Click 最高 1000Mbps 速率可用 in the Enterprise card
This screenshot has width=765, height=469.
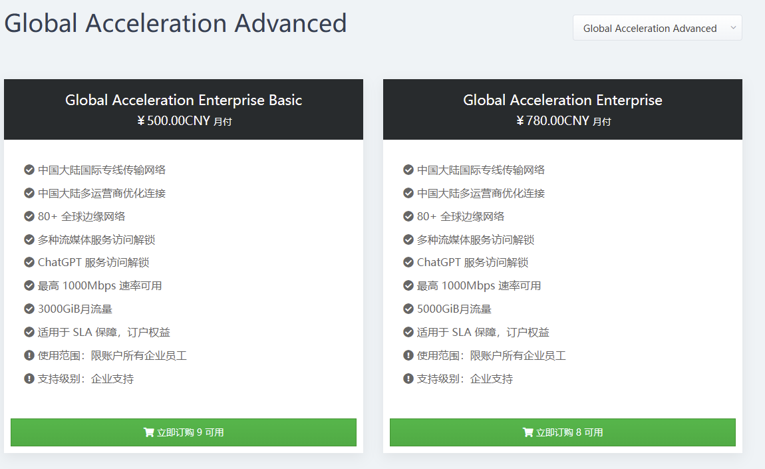(479, 285)
